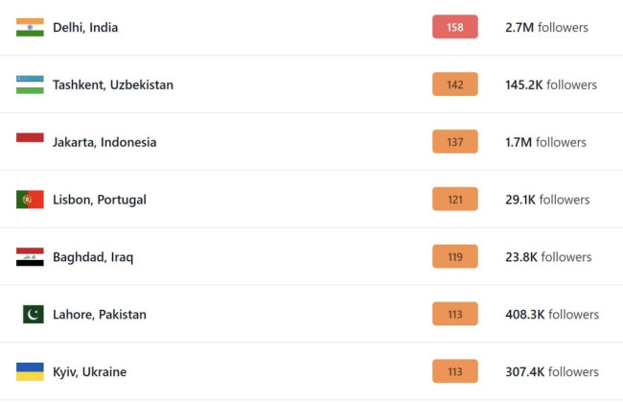Click Baghdad's 23.8K followers count
The image size is (623, 403).
(548, 257)
